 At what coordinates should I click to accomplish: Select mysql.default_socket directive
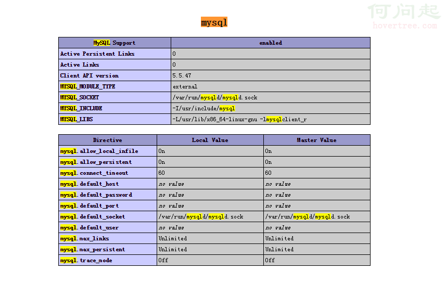93,217
